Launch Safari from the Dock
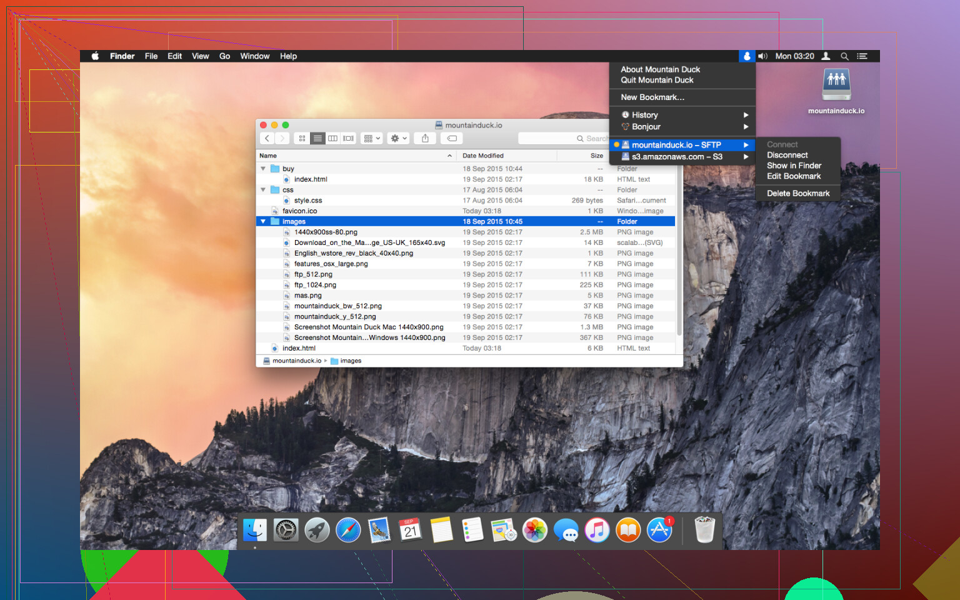Viewport: 960px width, 600px height. point(348,531)
